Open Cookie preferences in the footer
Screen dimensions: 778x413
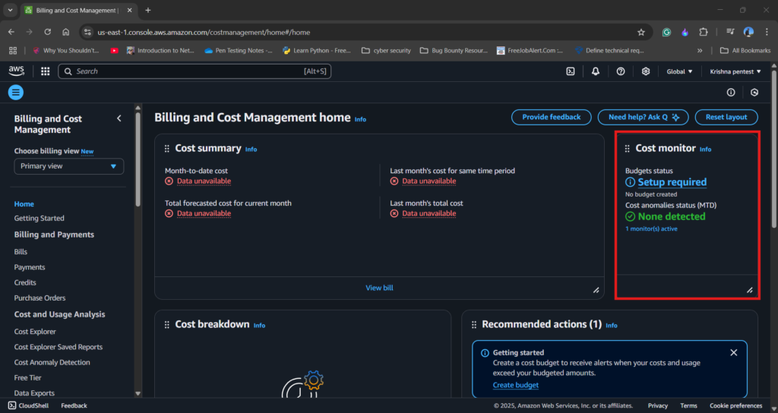[735, 405]
